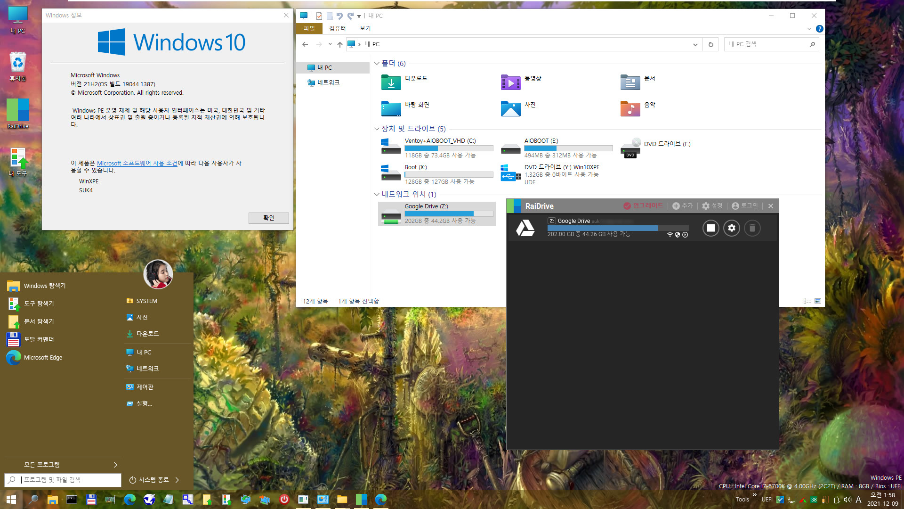This screenshot has width=904, height=509.
Task: Click 로그인 in the RaiDrive header
Action: 744,206
